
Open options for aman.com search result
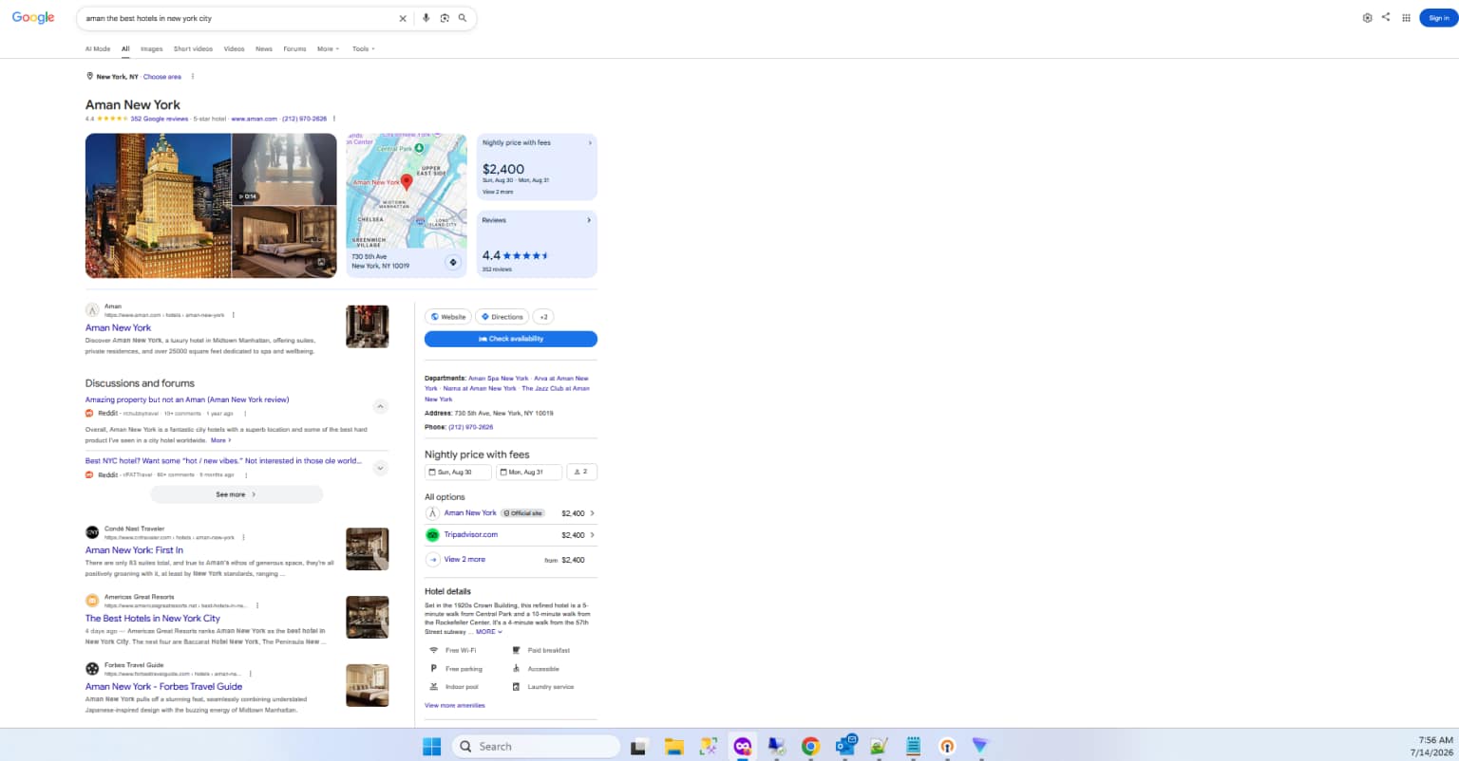[x=234, y=315]
